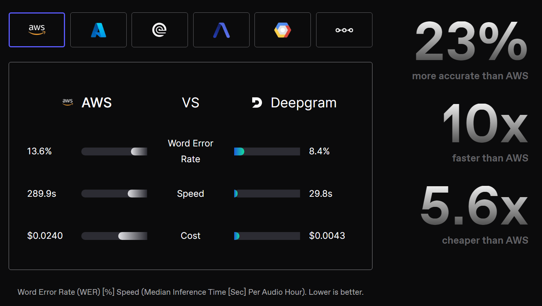Click the Deepgram Speed bar
Image resolution: width=542 pixels, height=306 pixels.
click(267, 193)
